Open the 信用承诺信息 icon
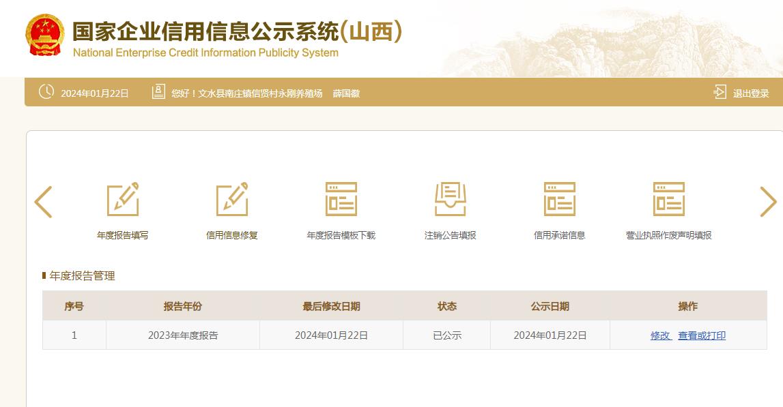Screen dimensions: 783x407 559,199
